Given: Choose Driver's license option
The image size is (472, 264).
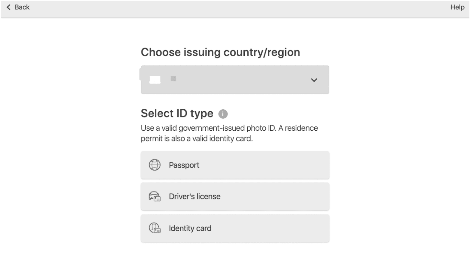Looking at the screenshot, I should [235, 196].
